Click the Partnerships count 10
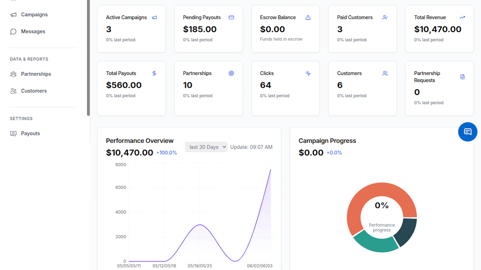 click(188, 85)
